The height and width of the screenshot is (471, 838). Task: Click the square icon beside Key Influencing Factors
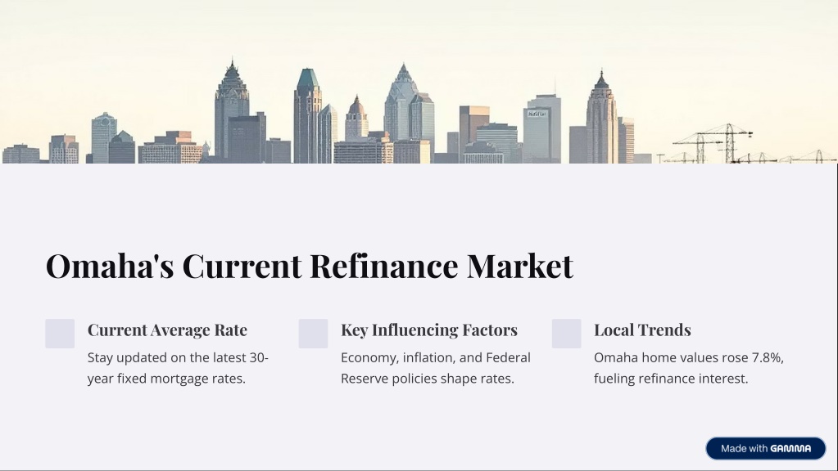313,334
